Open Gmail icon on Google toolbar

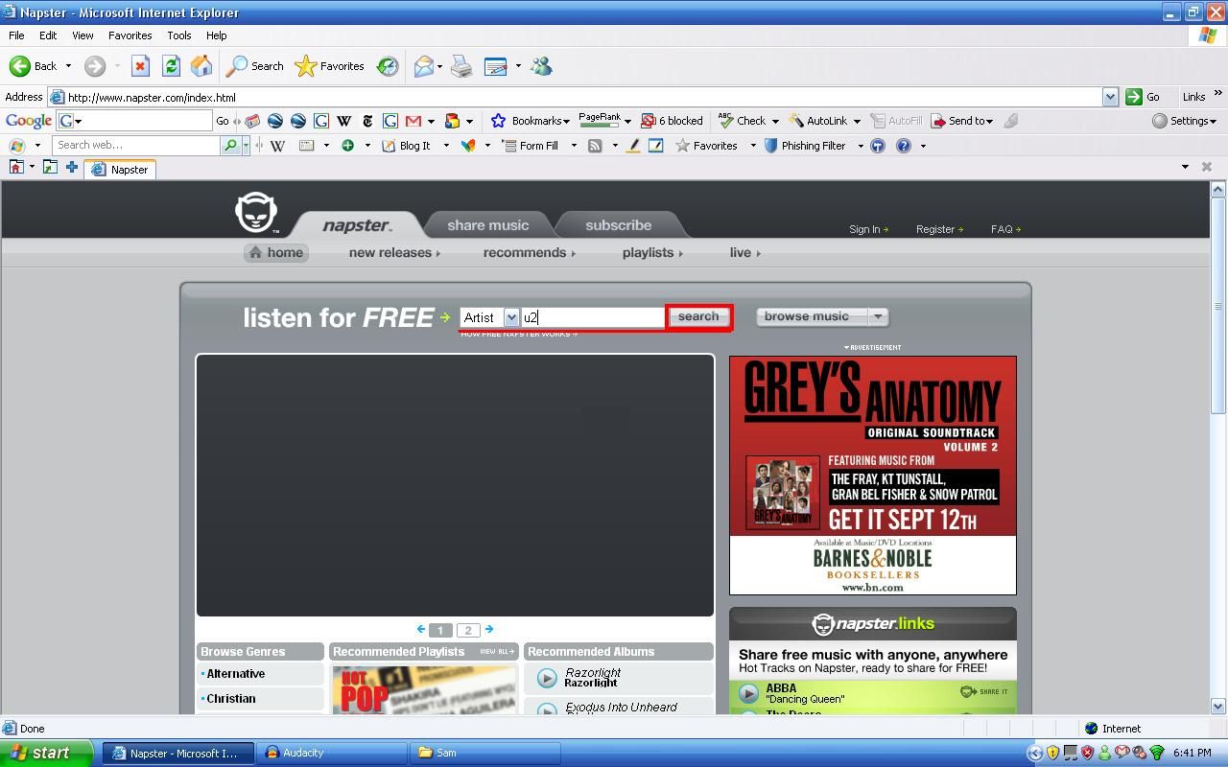click(x=413, y=121)
